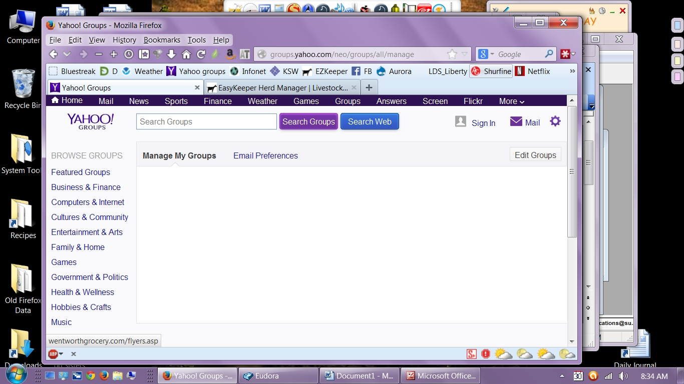Open the EZKeeper bookmark
684x384 pixels.
[x=325, y=71]
